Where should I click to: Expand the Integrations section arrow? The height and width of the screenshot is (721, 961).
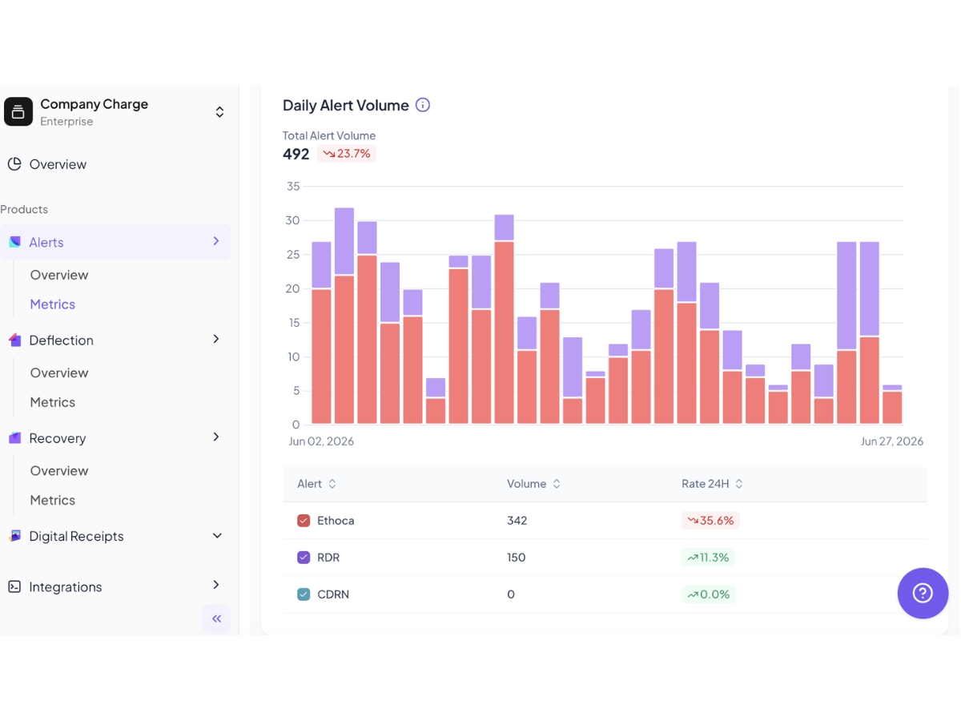tap(216, 585)
